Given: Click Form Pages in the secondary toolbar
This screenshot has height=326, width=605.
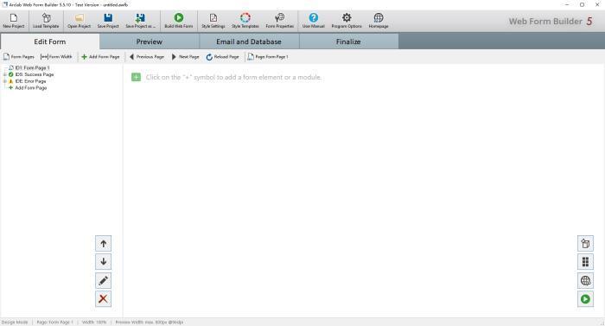Looking at the screenshot, I should pyautogui.click(x=19, y=57).
